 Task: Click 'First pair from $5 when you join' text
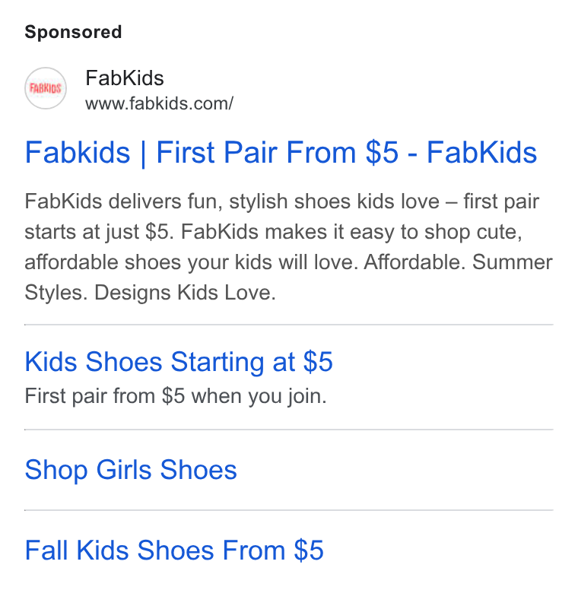(176, 396)
